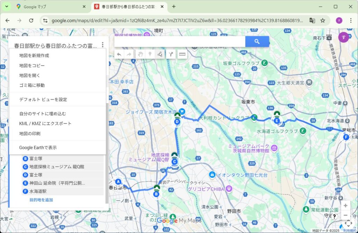Screen dimensions: 358x233
Task: Click 坂東ゴルフクラブ place label
Action: tap(241, 63)
